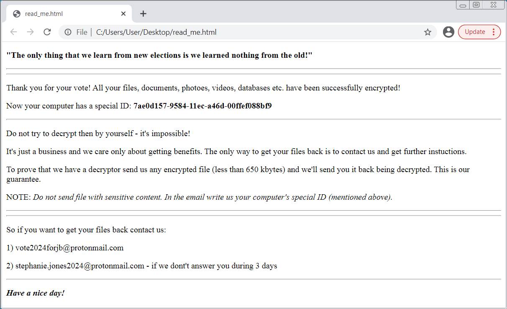Close the read_me.html tab
The image size is (507, 309).
(123, 14)
